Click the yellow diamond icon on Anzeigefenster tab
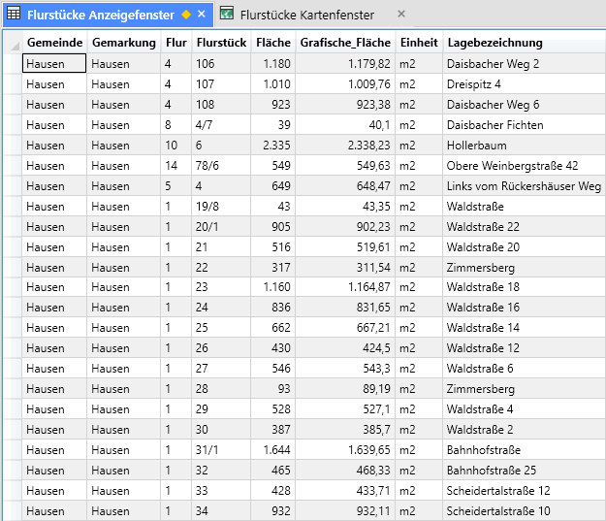This screenshot has height=521, width=606. tap(186, 15)
